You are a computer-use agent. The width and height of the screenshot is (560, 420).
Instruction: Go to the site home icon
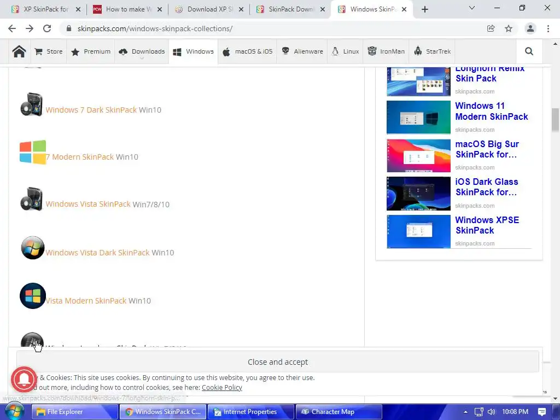point(19,51)
